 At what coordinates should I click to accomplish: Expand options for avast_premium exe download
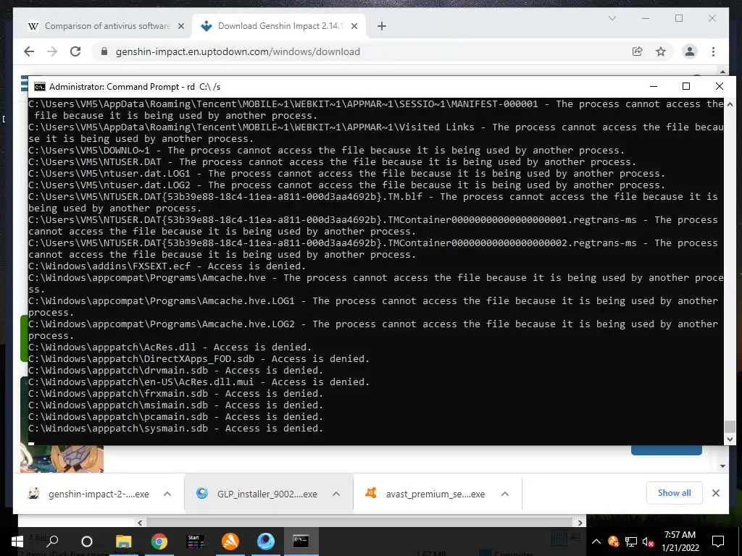coord(505,494)
